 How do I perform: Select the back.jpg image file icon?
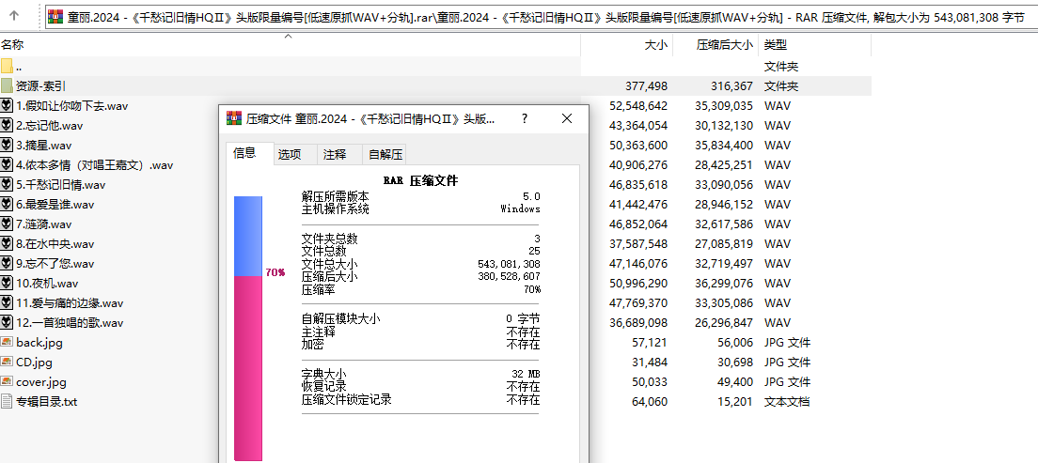coord(8,343)
